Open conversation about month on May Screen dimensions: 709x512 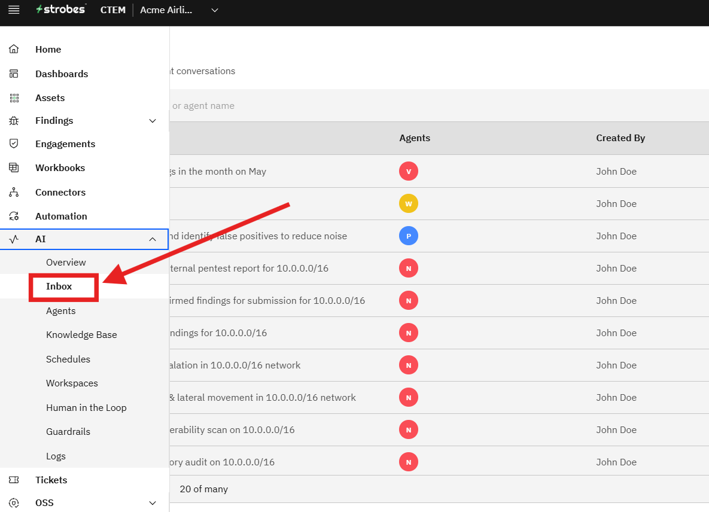click(218, 171)
